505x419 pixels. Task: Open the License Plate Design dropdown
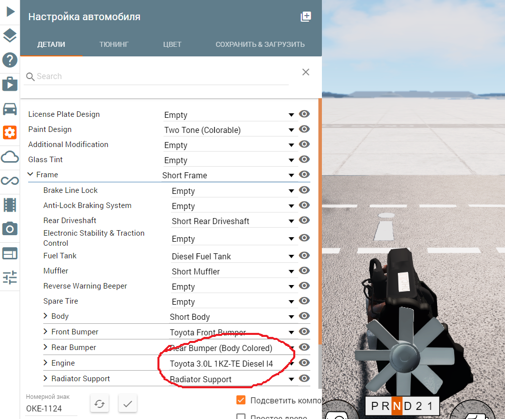point(229,115)
